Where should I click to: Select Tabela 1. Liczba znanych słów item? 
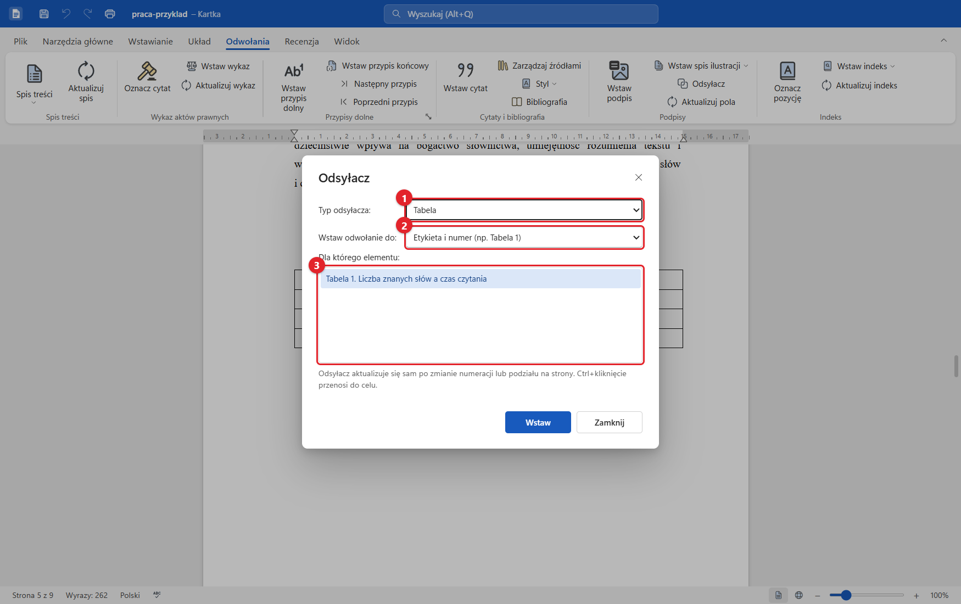click(480, 279)
